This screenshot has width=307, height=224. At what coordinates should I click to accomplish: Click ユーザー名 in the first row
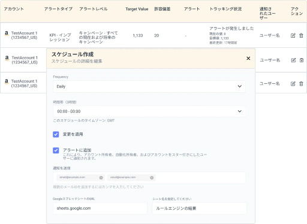(x=269, y=35)
